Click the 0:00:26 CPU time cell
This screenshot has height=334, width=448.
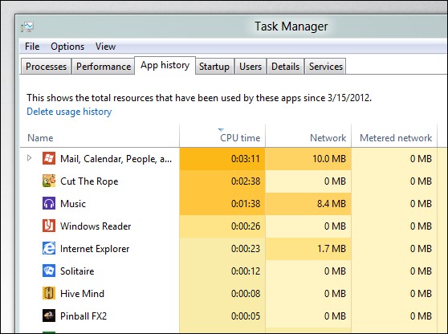[222, 226]
